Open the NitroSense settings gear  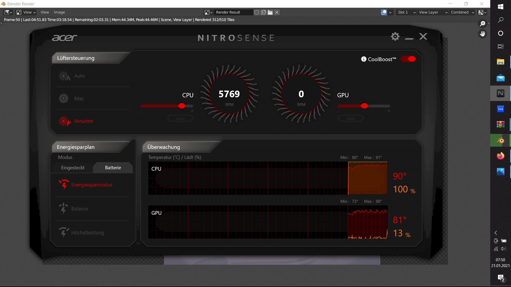tap(395, 36)
